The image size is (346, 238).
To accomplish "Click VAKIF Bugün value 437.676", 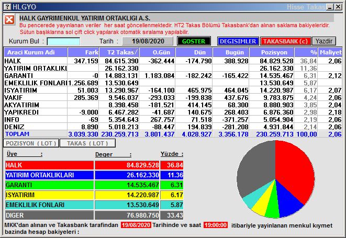I will pyautogui.click(x=236, y=97).
